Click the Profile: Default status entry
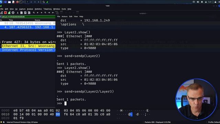220x124 pixels. click(214, 122)
